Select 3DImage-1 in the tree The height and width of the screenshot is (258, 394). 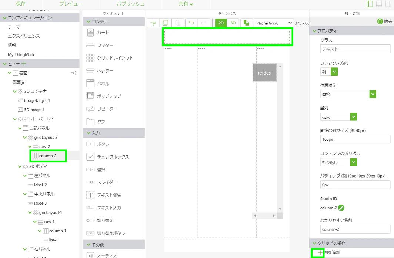coord(34,110)
